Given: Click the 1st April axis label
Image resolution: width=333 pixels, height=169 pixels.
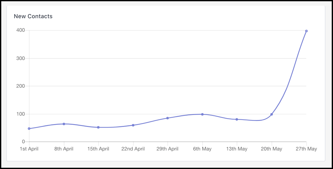Looking at the screenshot, I should 29,149.
